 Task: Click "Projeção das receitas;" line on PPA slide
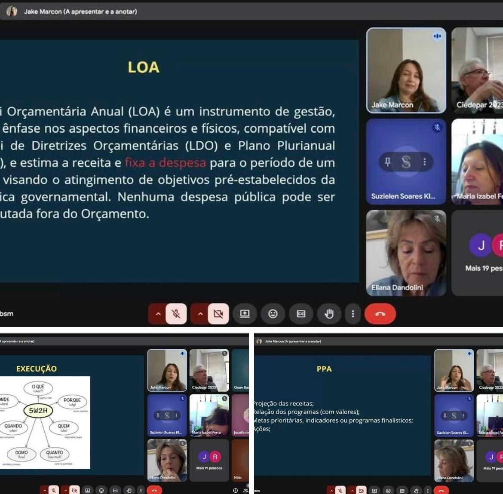click(284, 403)
